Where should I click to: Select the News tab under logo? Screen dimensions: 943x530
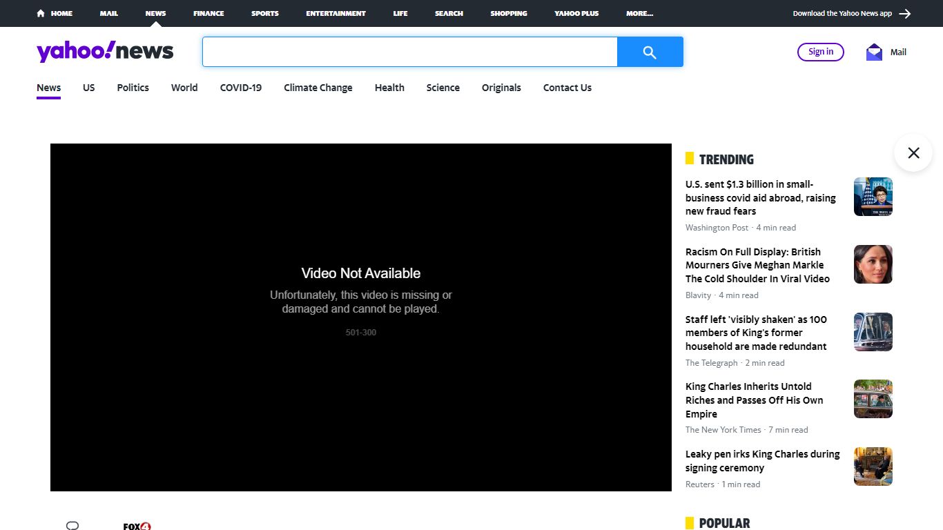coord(48,88)
